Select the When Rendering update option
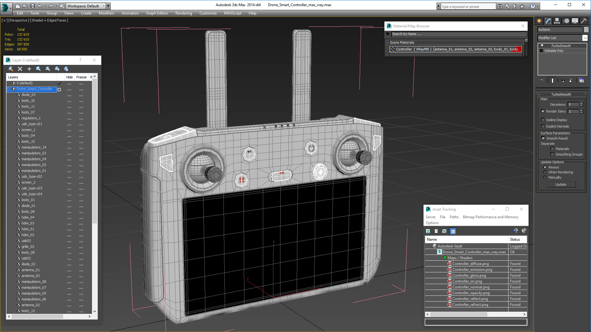The height and width of the screenshot is (332, 591). click(545, 172)
